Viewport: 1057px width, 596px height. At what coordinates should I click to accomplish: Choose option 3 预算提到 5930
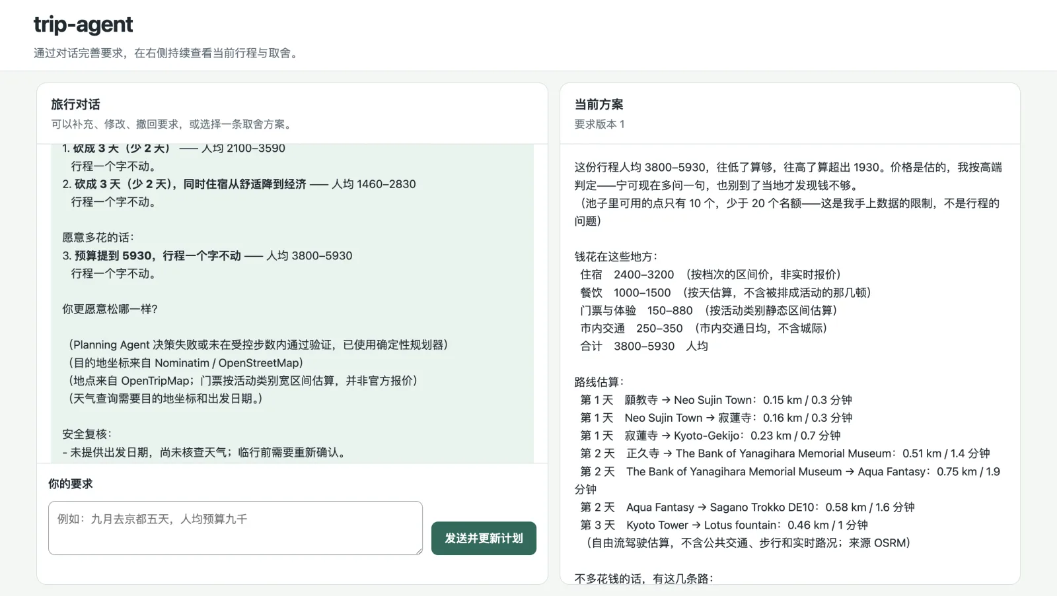point(207,255)
